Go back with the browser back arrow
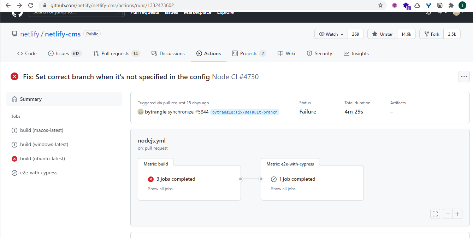The height and width of the screenshot is (238, 473). (8, 5)
